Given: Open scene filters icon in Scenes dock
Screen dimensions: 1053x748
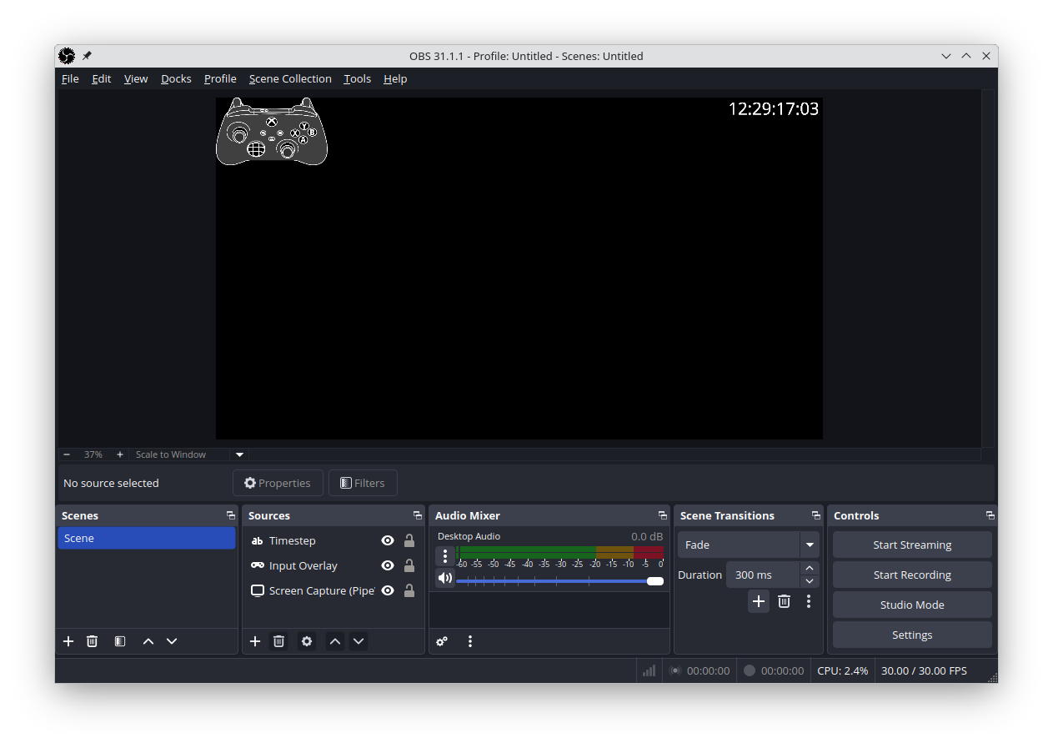Looking at the screenshot, I should click(120, 641).
